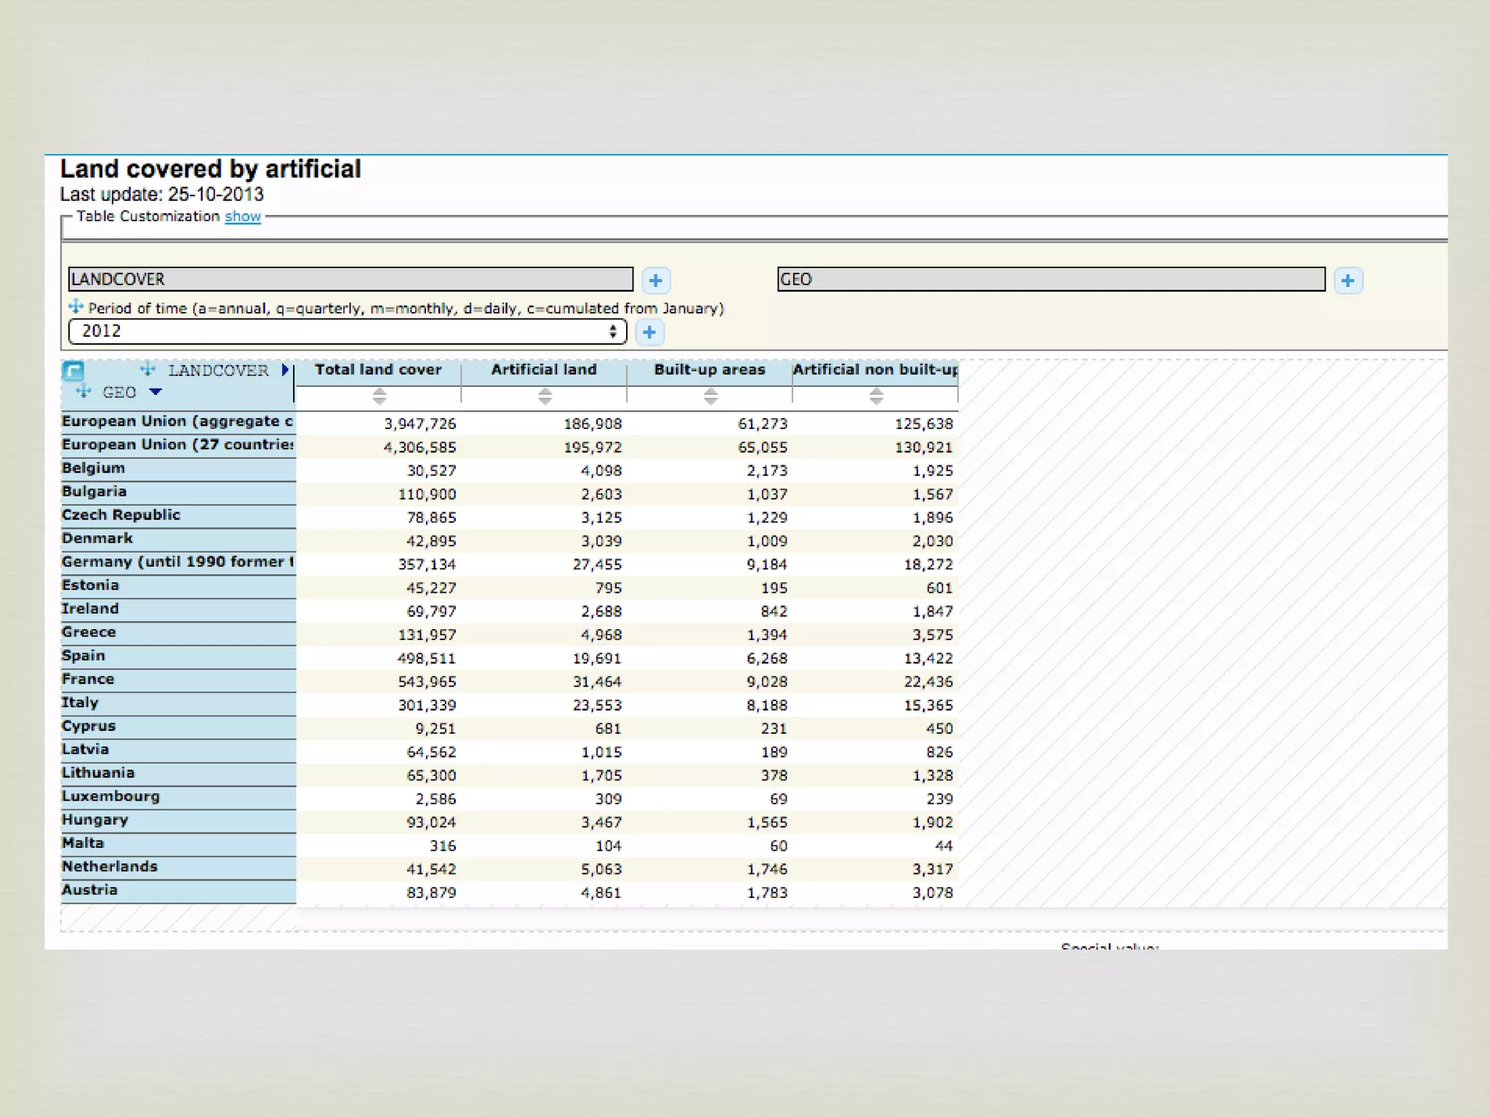The width and height of the screenshot is (1489, 1117).
Task: Click the move icon beside LANDCOVER table header
Action: [x=148, y=369]
